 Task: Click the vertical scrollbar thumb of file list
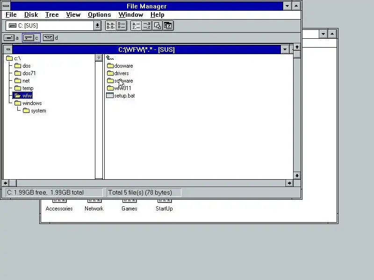(x=297, y=54)
